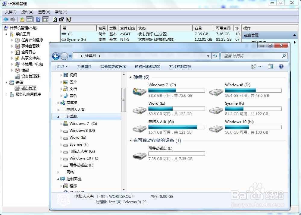Collapse the 硬盘 (6) group header

(130, 77)
